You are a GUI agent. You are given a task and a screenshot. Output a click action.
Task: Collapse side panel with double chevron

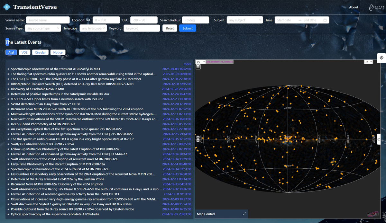pyautogui.click(x=379, y=139)
